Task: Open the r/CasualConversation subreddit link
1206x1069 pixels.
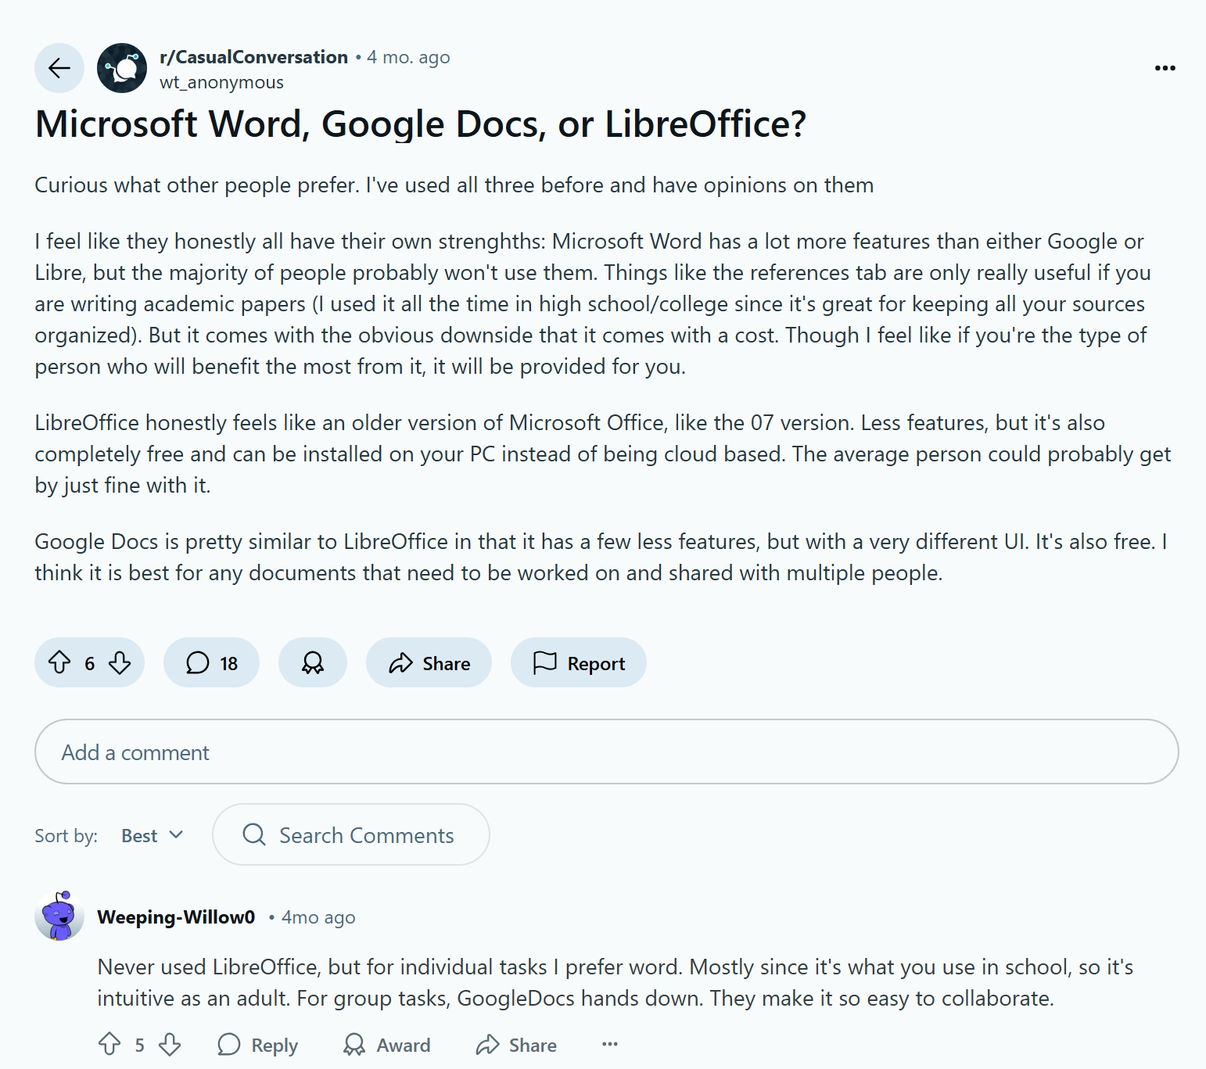Action: 253,57
